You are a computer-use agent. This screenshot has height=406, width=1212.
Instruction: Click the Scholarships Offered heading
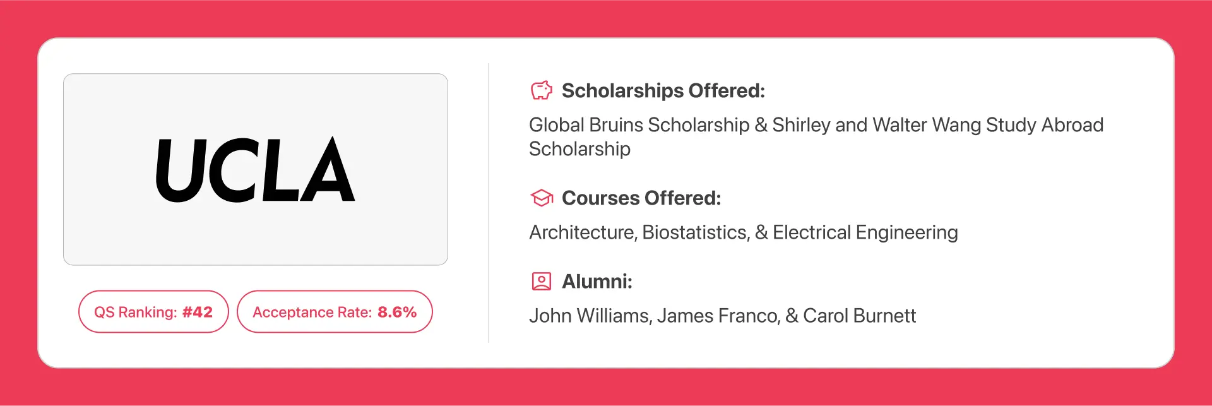pyautogui.click(x=663, y=91)
